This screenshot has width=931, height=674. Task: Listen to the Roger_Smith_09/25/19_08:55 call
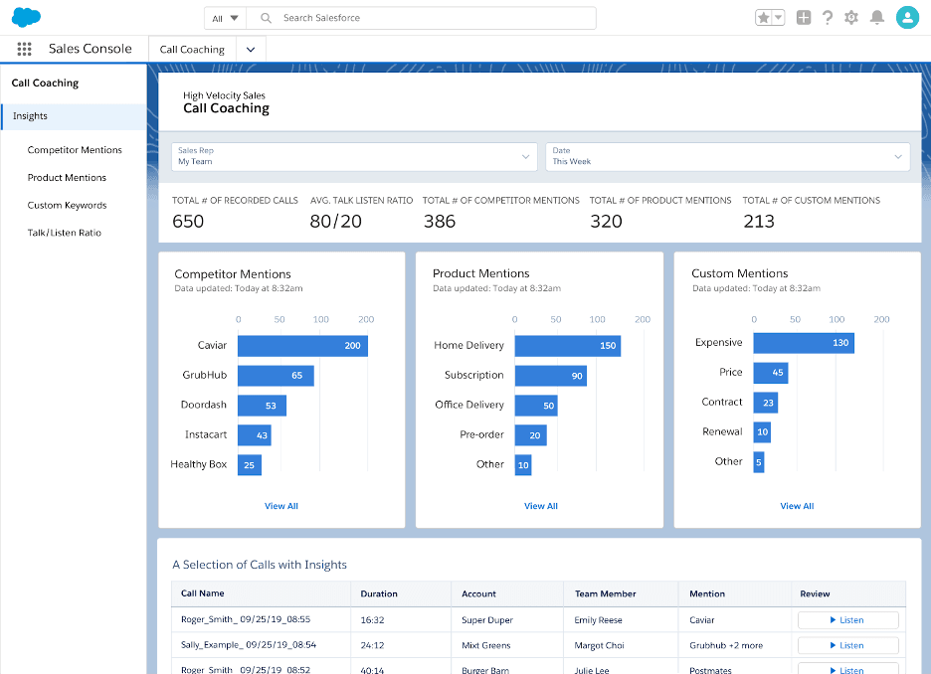pyautogui.click(x=847, y=619)
